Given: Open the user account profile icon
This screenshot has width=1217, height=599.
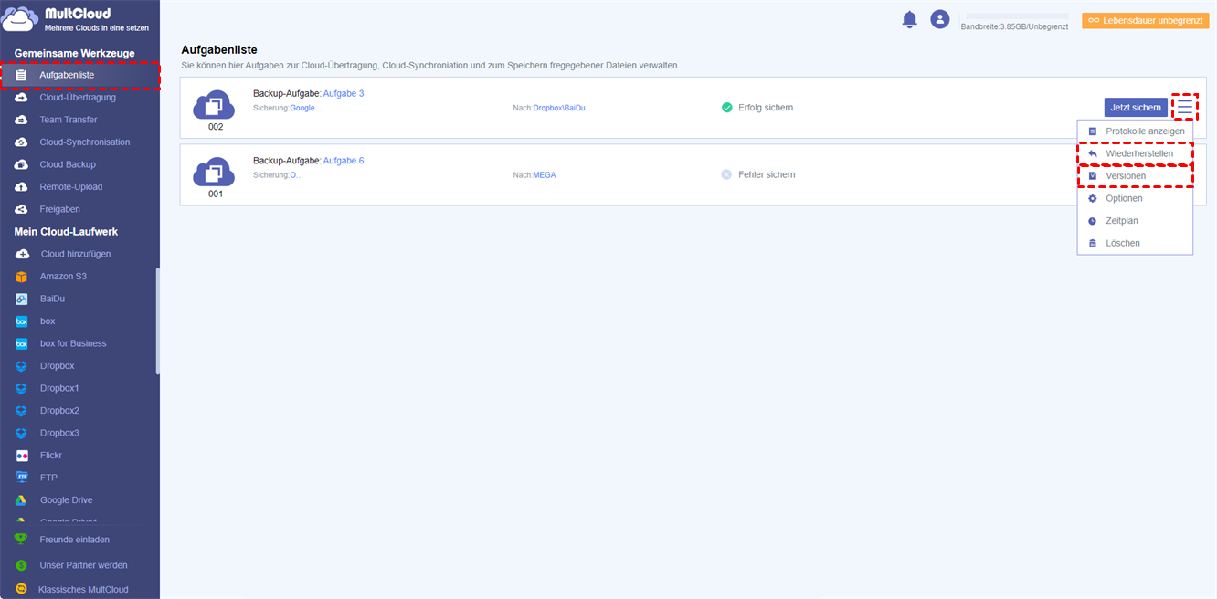Looking at the screenshot, I should tap(939, 19).
